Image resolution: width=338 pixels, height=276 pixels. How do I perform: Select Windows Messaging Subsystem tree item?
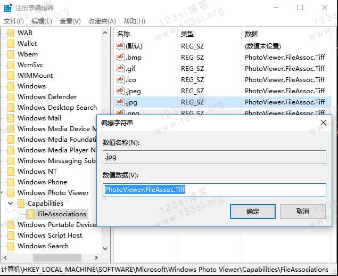(57, 161)
